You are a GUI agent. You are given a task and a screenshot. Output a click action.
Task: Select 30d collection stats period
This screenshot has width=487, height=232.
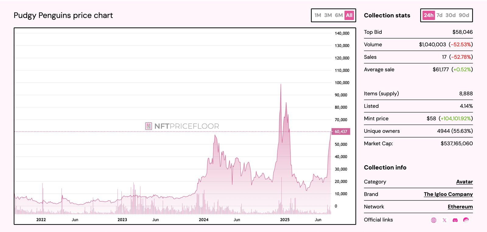pos(450,15)
